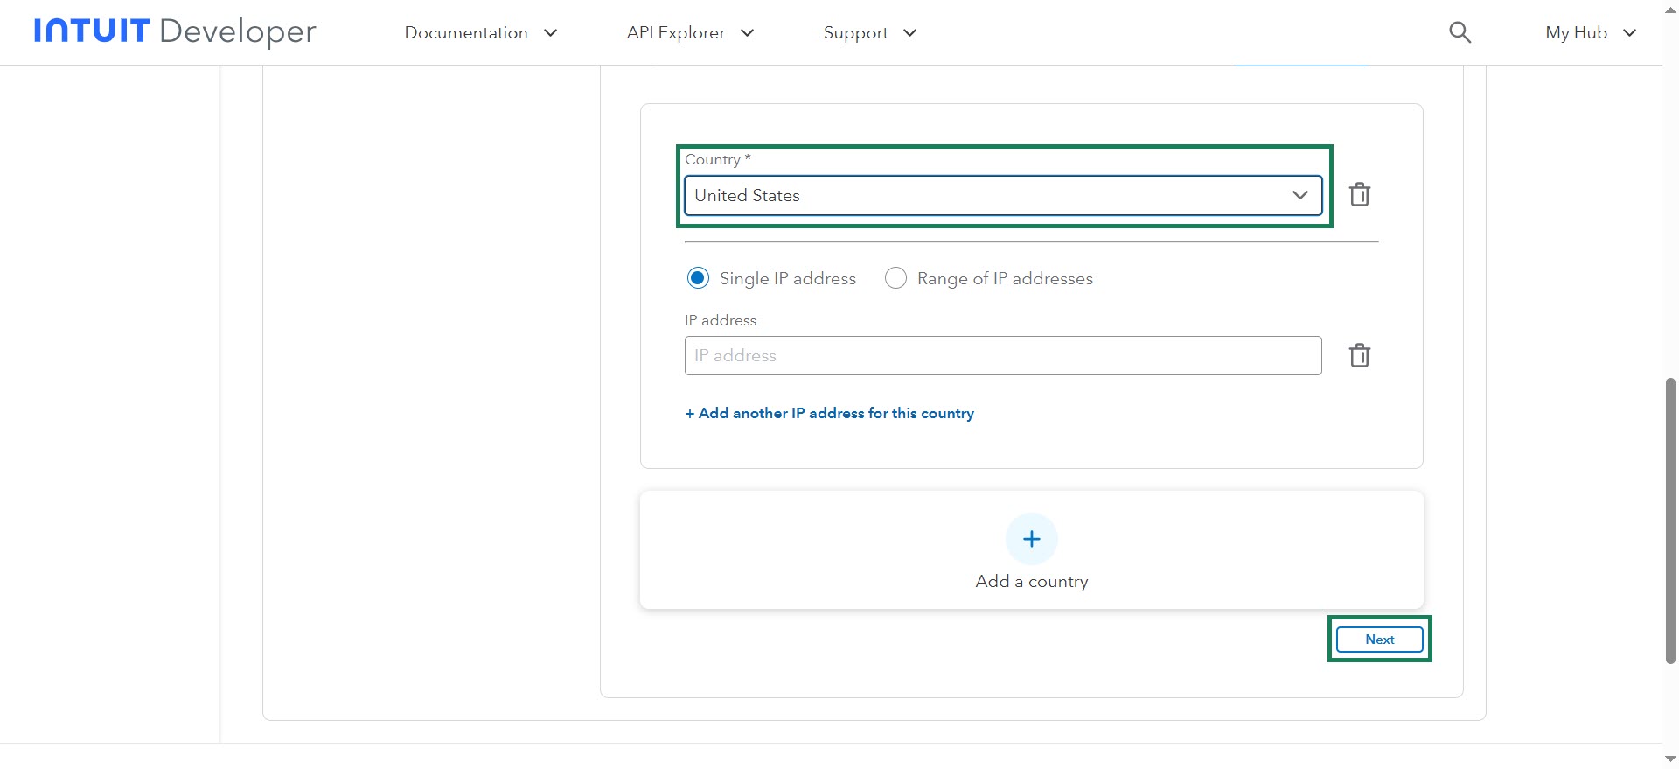Click the search magnifier icon
The image size is (1679, 769).
pyautogui.click(x=1460, y=33)
